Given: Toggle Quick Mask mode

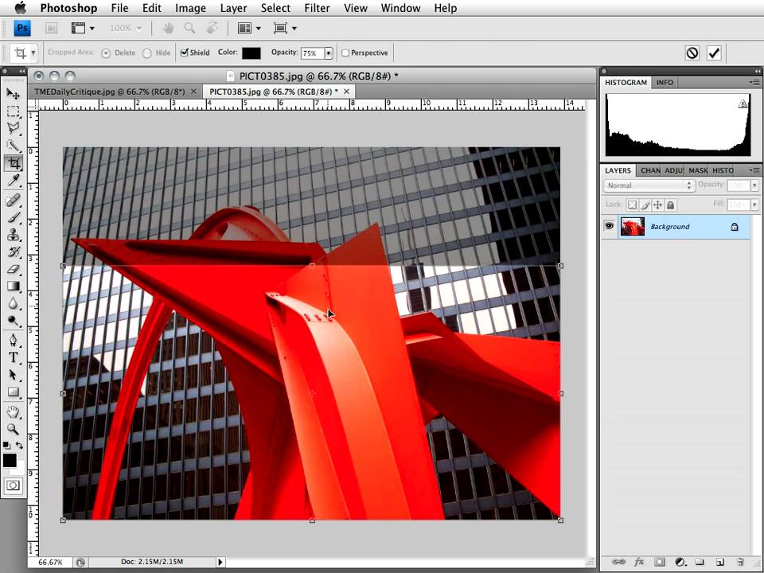Looking at the screenshot, I should point(14,485).
